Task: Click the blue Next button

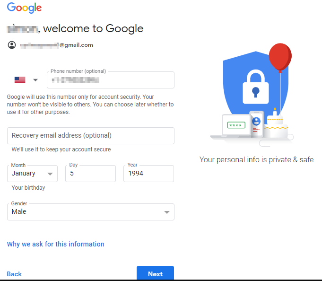Action: pos(155,273)
